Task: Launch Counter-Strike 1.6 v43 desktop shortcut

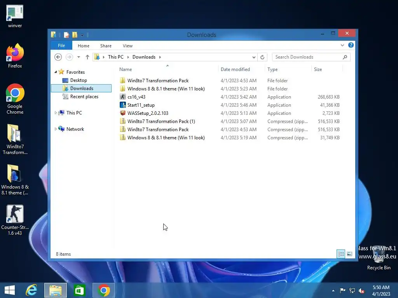Action: [x=15, y=220]
